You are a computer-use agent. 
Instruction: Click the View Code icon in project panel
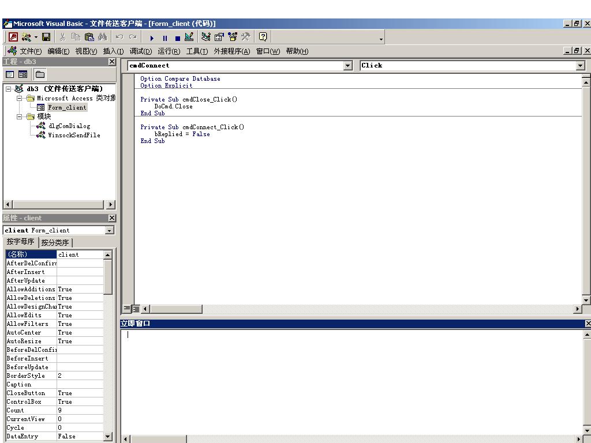click(10, 74)
